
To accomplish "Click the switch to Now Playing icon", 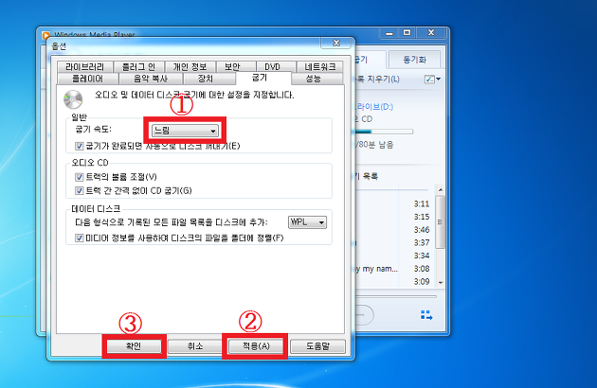I will [x=426, y=315].
